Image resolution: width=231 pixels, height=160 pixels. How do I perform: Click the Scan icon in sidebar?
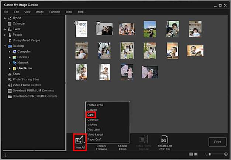click(x=10, y=74)
